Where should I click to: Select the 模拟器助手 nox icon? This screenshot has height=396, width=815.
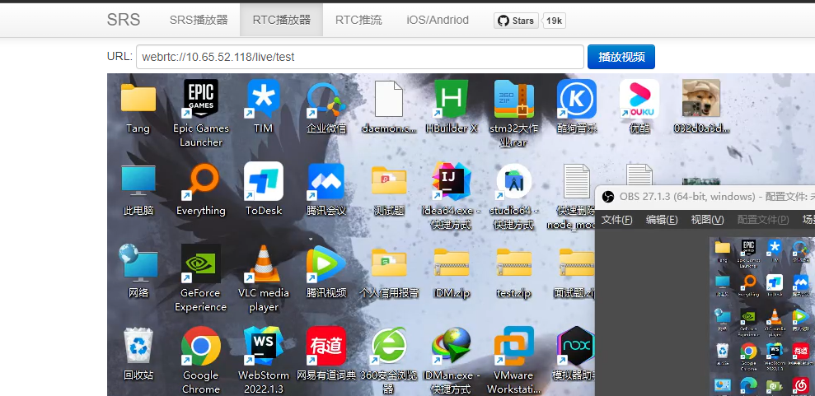pyautogui.click(x=575, y=346)
